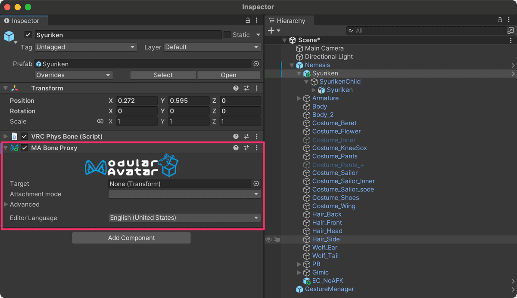Select Body_2 in the Hierarchy
This screenshot has height=298, width=517.
coord(323,115)
